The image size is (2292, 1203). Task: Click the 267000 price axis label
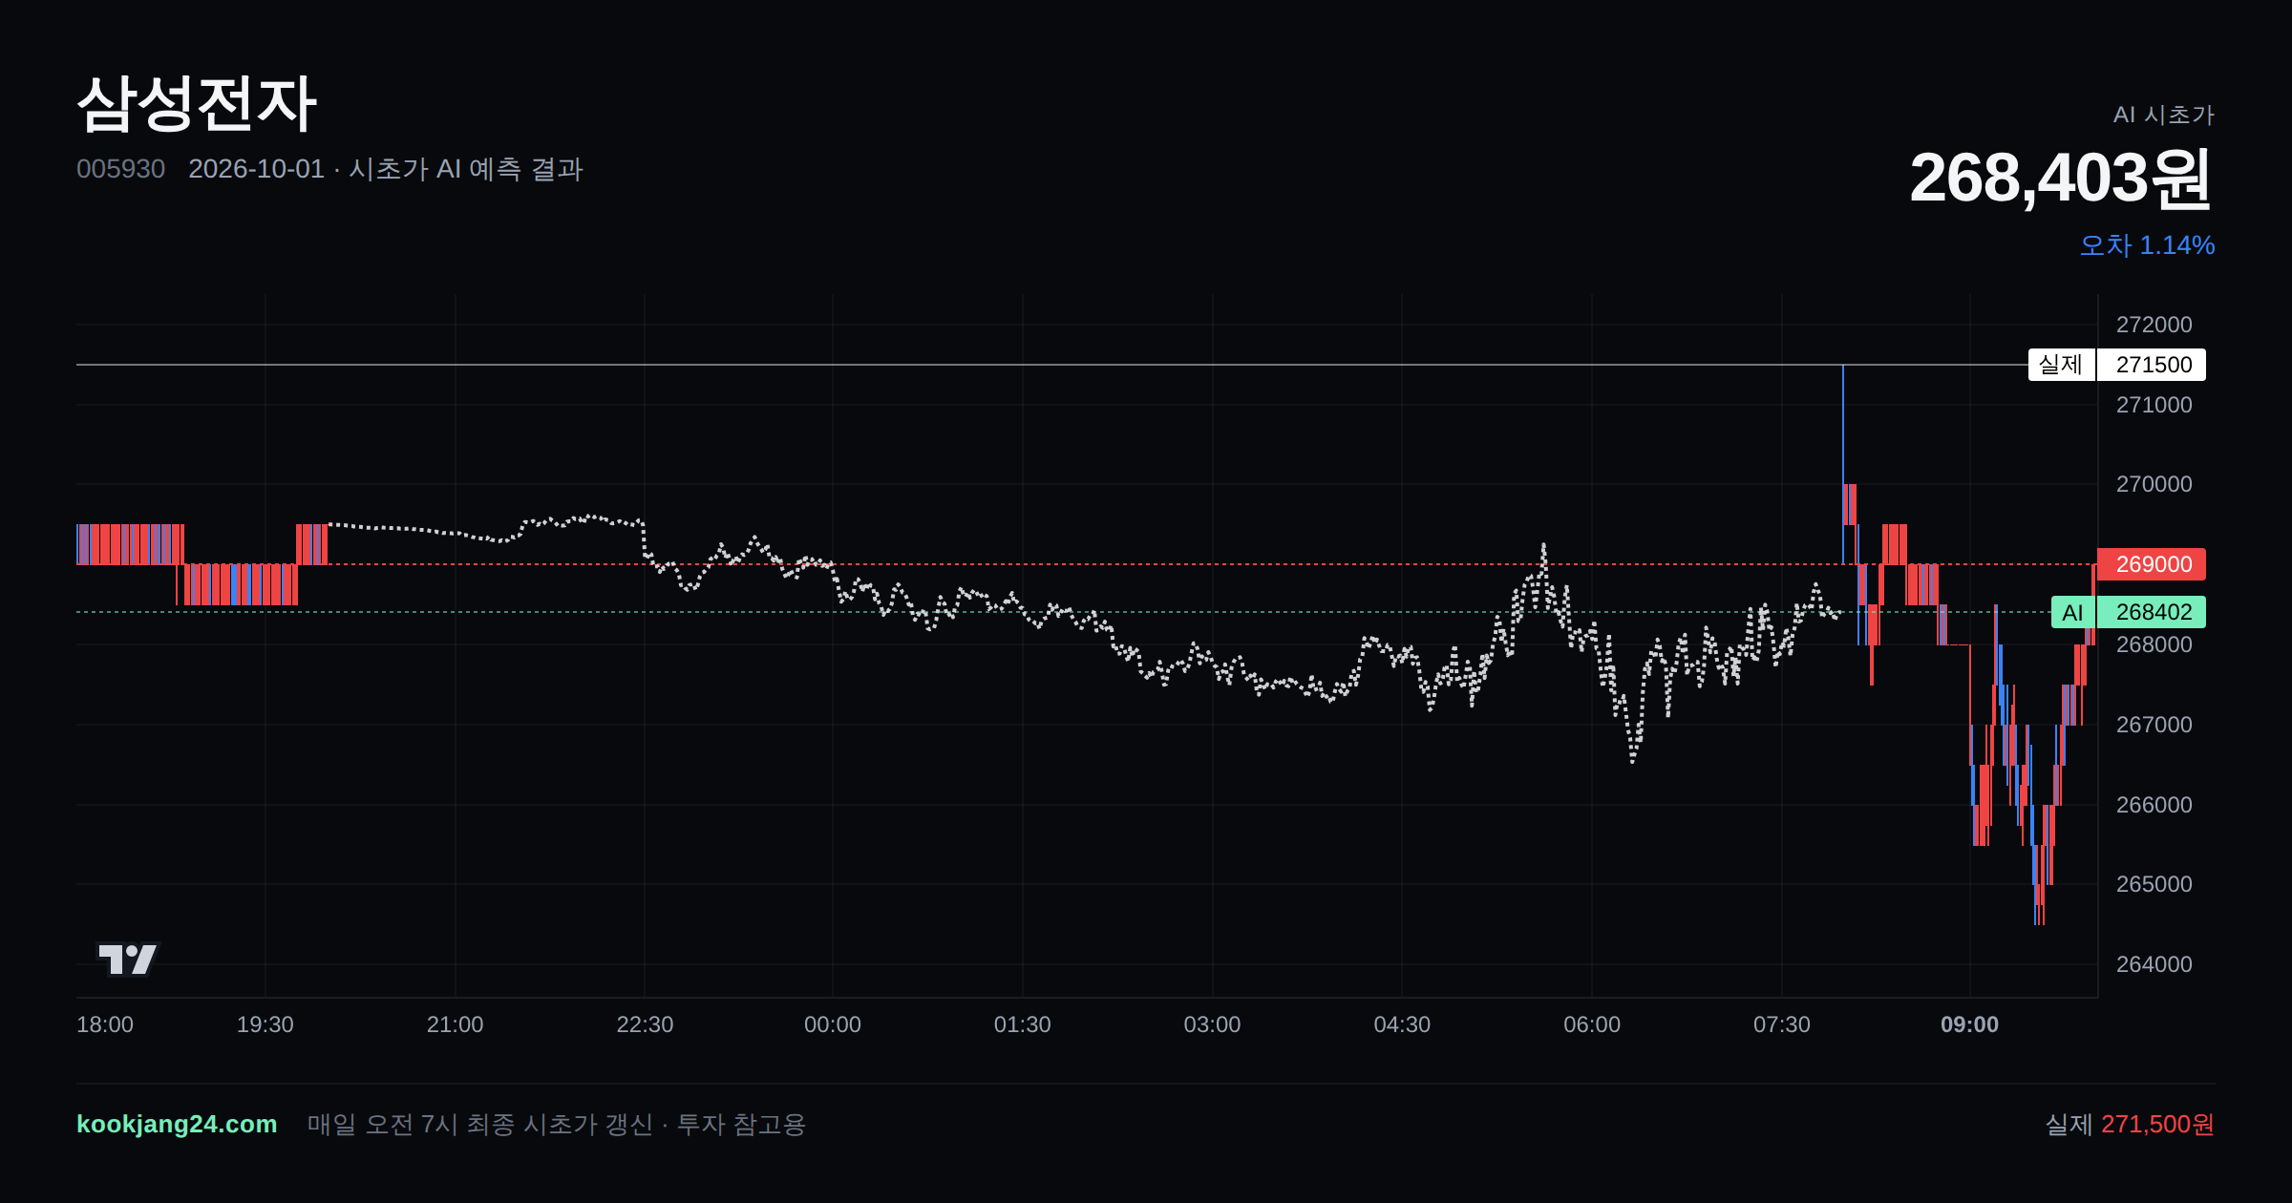(x=2154, y=725)
